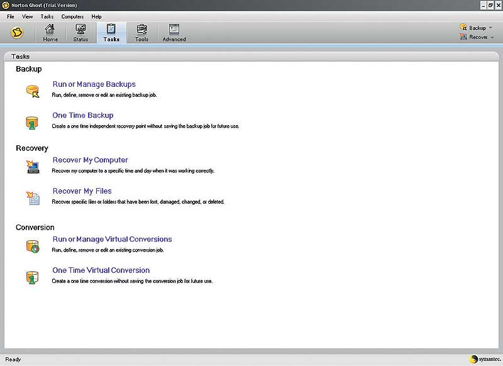Start a One Time Backup
503x366 pixels.
tap(83, 115)
